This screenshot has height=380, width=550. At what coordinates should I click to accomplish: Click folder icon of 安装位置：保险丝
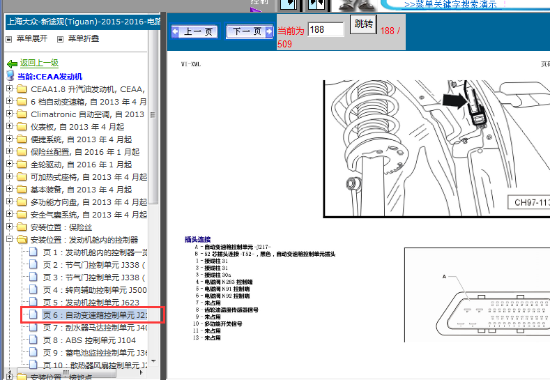22,227
